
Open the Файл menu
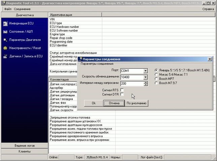click(7, 9)
